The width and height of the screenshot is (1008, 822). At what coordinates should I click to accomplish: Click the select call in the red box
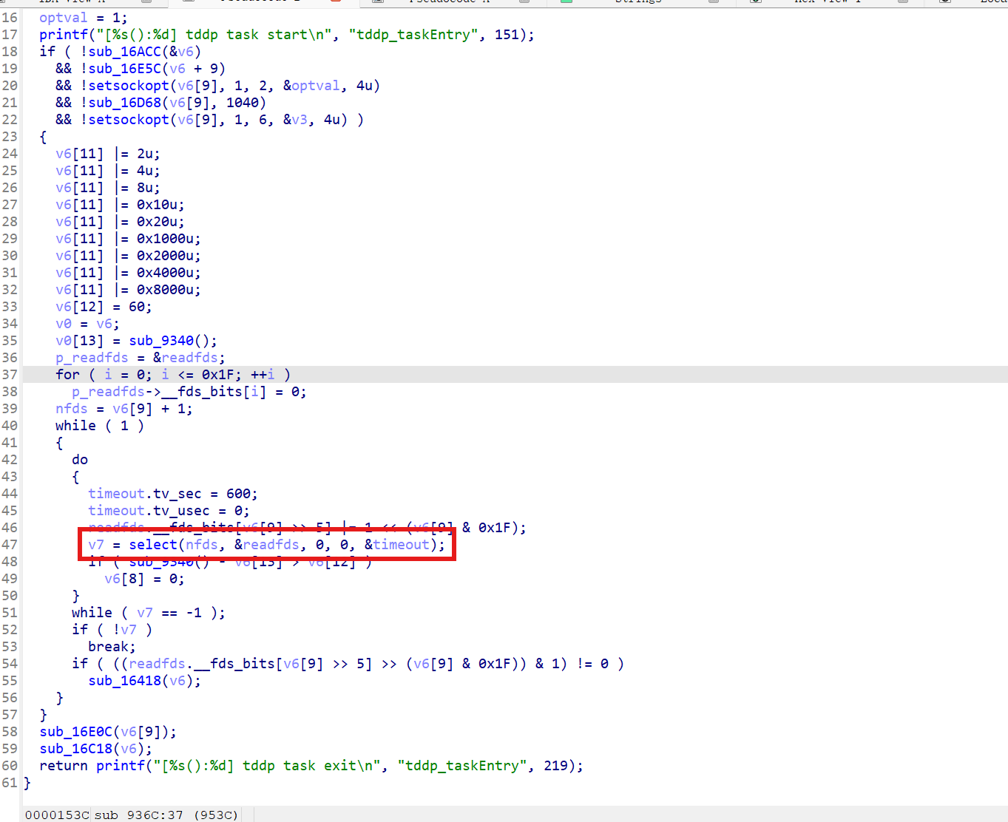[153, 545]
